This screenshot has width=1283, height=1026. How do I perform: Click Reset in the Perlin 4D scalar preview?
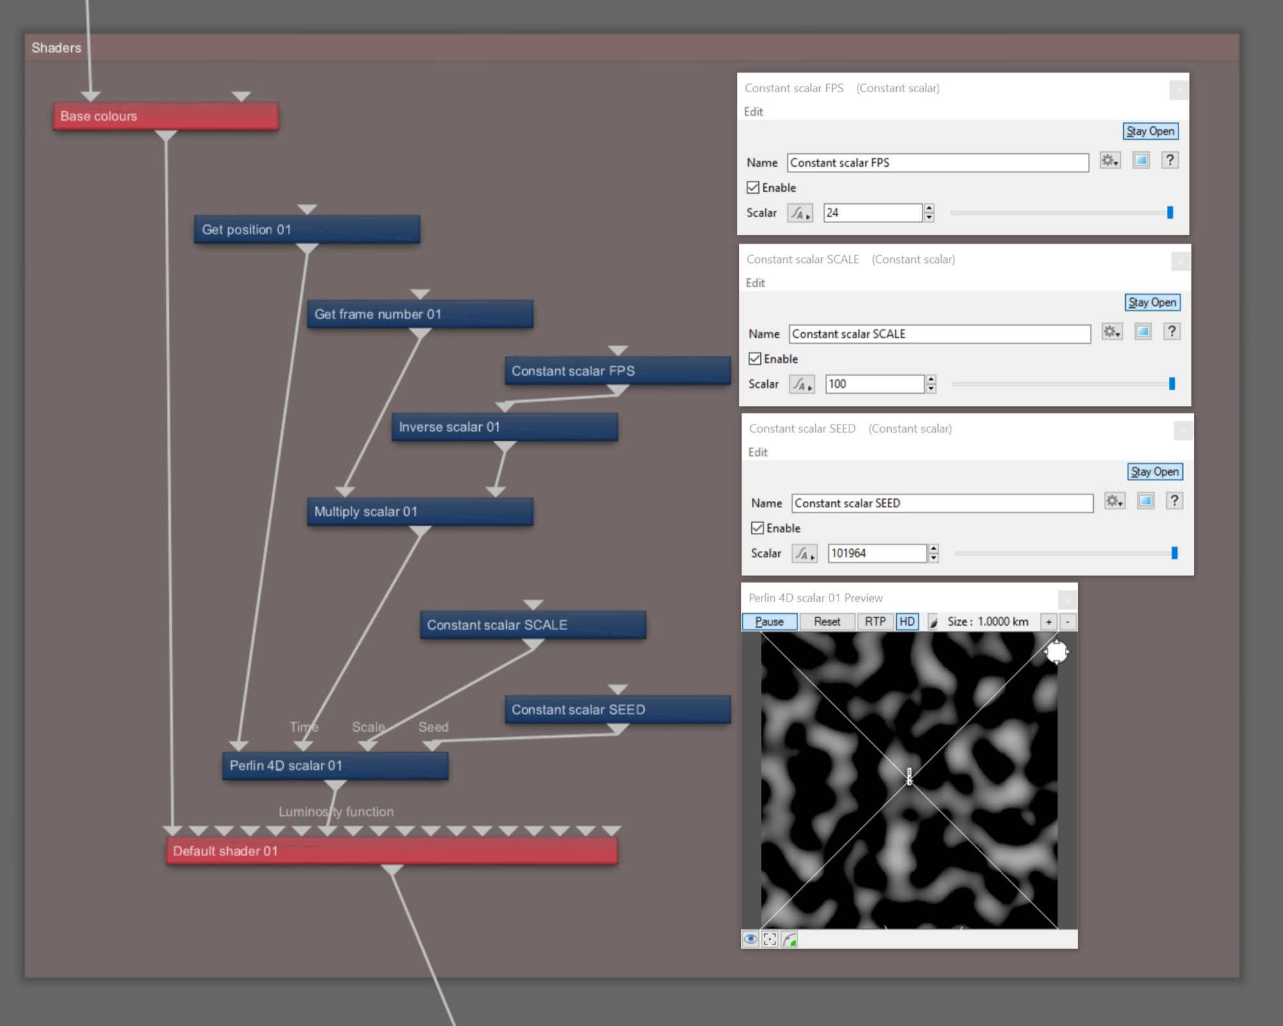pyautogui.click(x=828, y=622)
